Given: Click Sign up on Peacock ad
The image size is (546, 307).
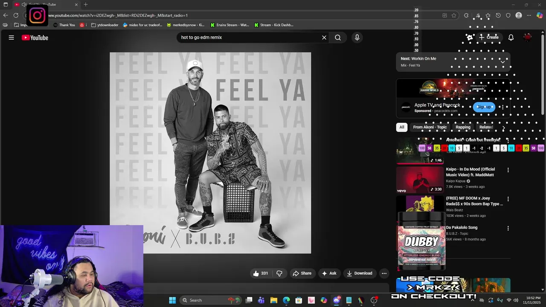Looking at the screenshot, I should (484, 107).
